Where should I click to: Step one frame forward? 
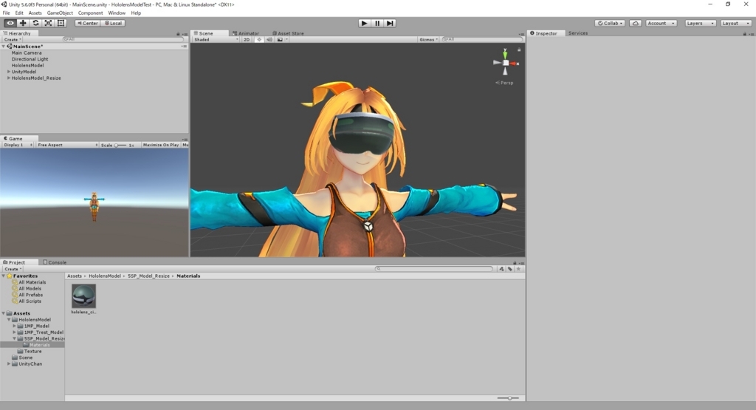390,23
